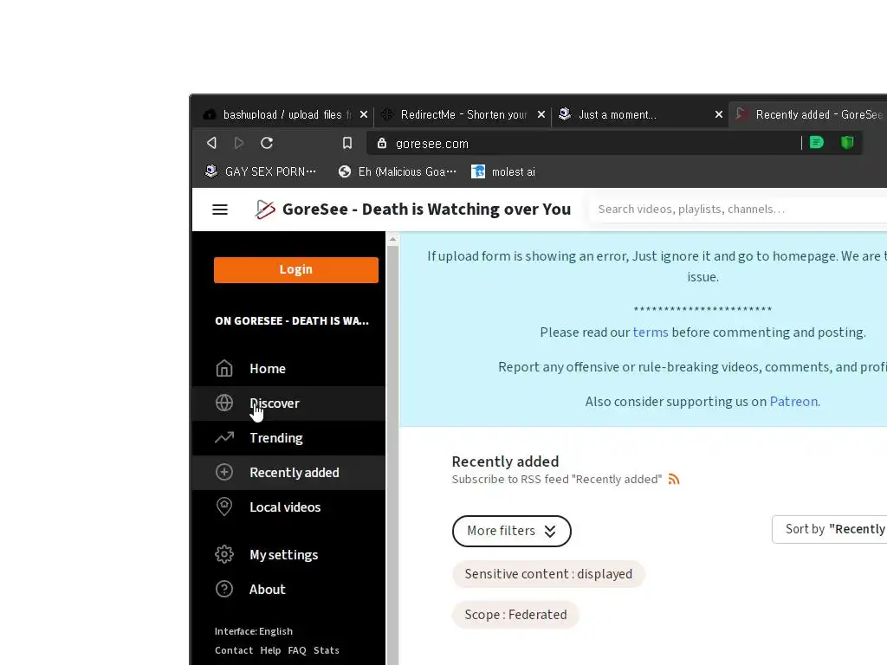Viewport: 887px width, 665px height.
Task: Open the Eh (Malicious Goa… bookmark
Action: tap(397, 171)
